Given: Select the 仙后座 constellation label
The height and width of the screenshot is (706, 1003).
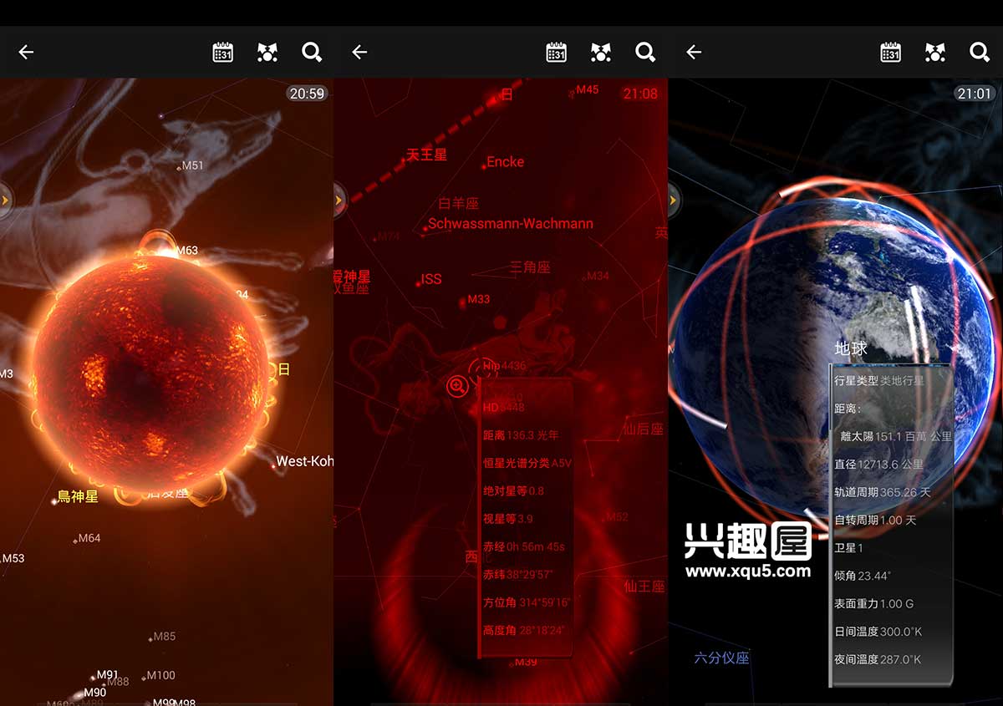Looking at the screenshot, I should [x=644, y=429].
